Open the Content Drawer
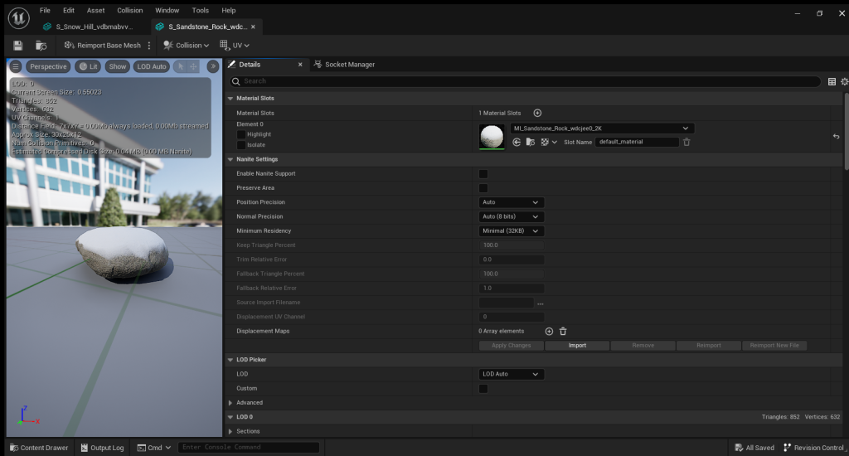 click(x=39, y=448)
